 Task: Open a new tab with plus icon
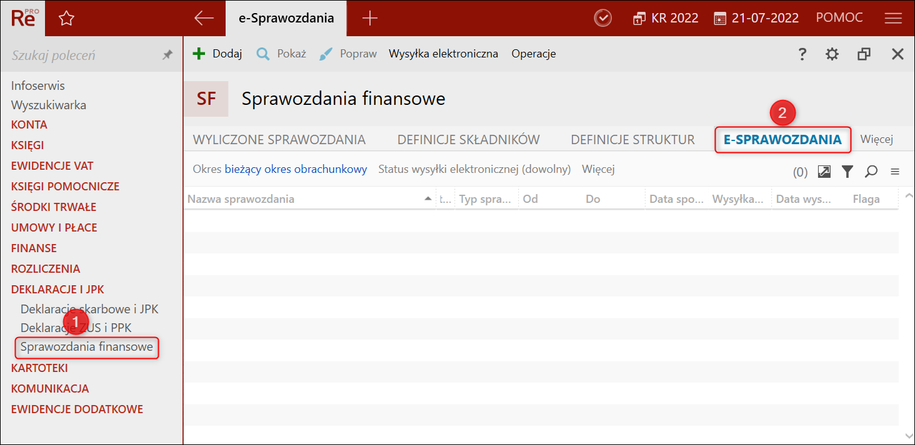pos(370,18)
